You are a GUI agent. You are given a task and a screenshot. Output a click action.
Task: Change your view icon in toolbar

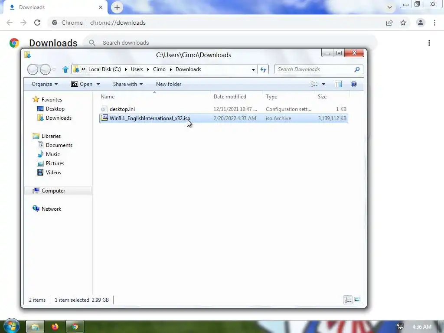314,84
